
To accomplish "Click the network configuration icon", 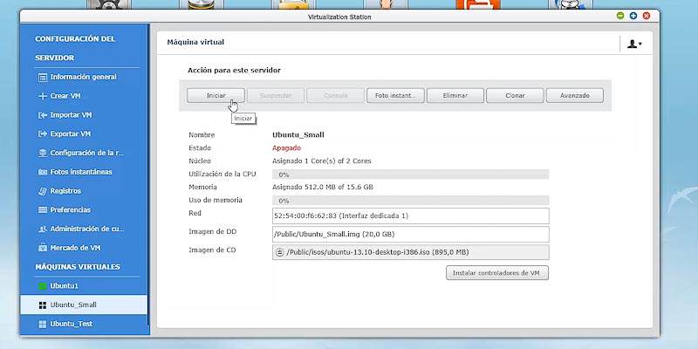I will tap(43, 154).
